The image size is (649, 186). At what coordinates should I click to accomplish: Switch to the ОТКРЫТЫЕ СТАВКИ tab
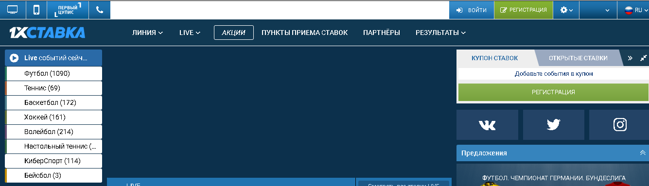[x=578, y=58]
